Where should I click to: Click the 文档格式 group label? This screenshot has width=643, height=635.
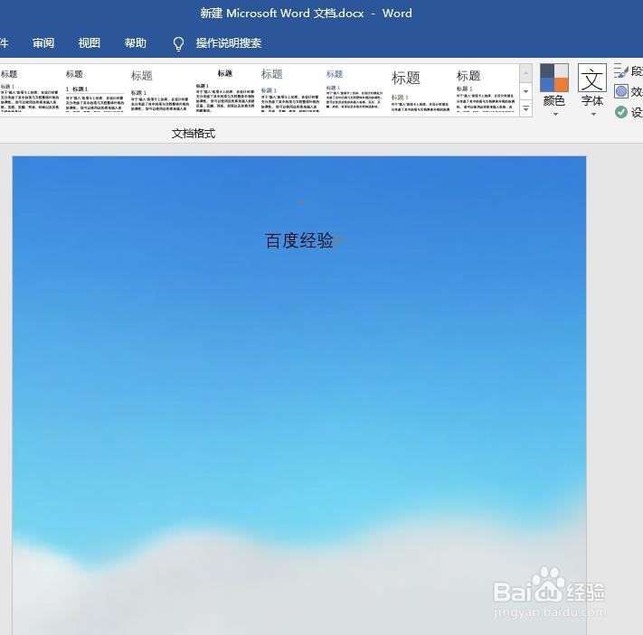coord(194,134)
